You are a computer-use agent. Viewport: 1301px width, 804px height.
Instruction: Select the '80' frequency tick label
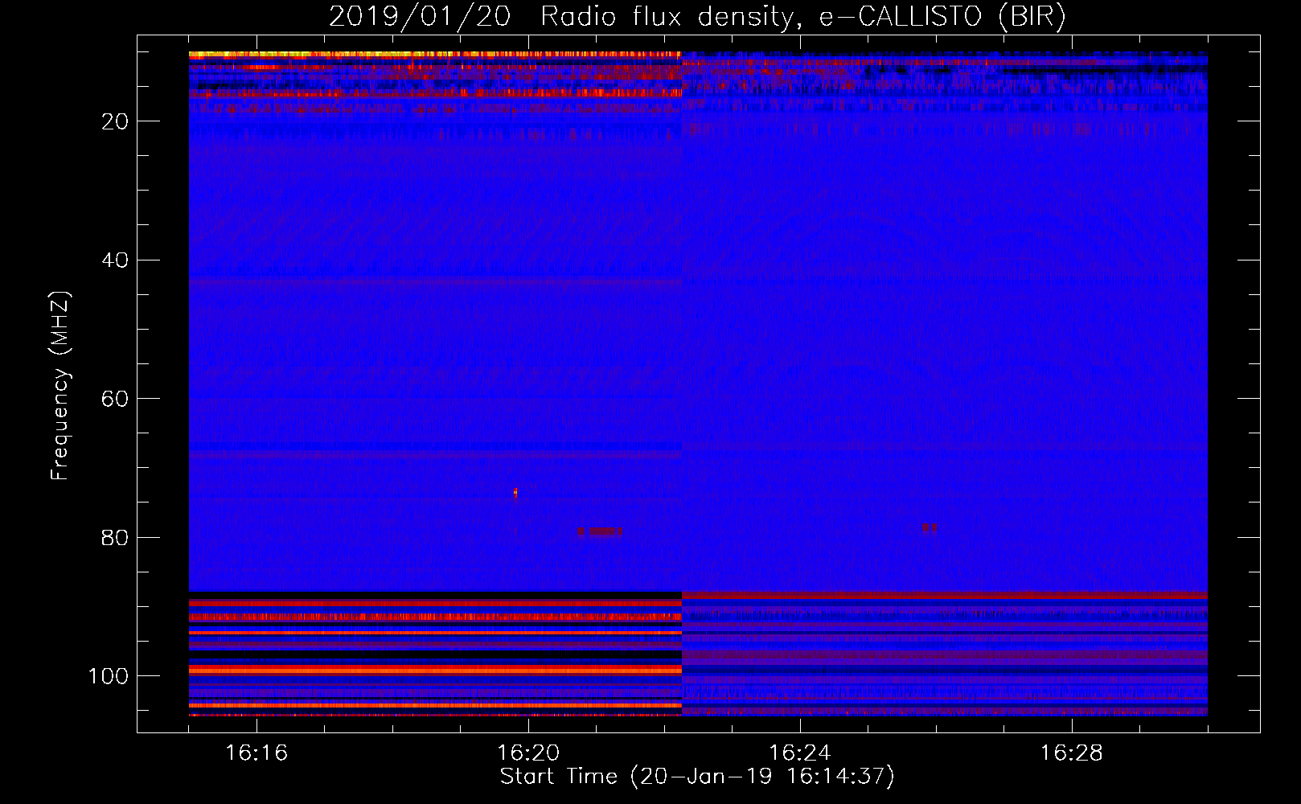click(115, 538)
